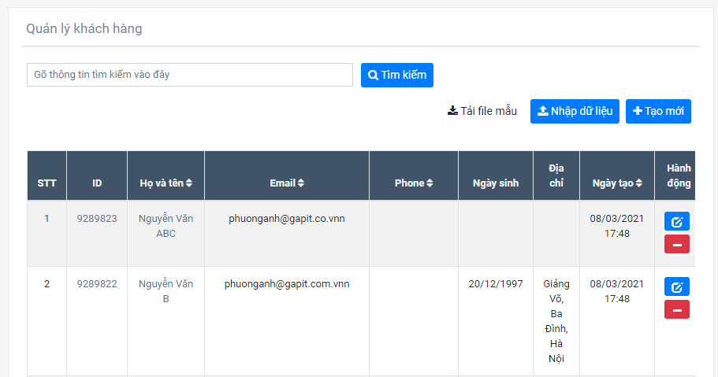Focus the search information input field
The height and width of the screenshot is (377, 718).
point(189,76)
